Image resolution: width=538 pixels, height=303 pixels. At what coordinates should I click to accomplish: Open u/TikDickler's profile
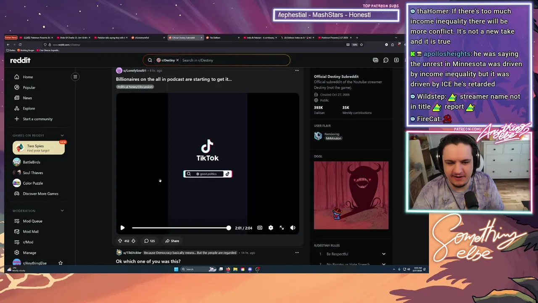pos(132,253)
